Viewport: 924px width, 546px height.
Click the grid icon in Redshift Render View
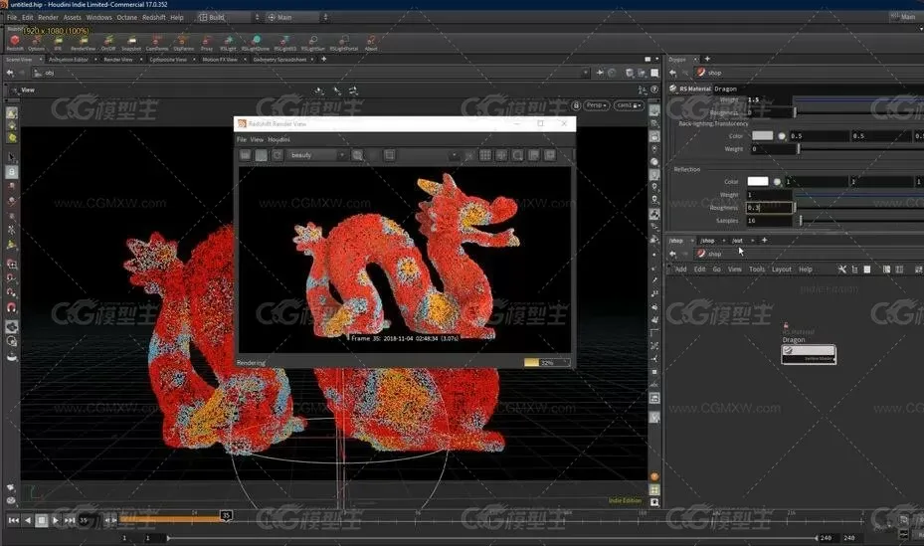(485, 155)
